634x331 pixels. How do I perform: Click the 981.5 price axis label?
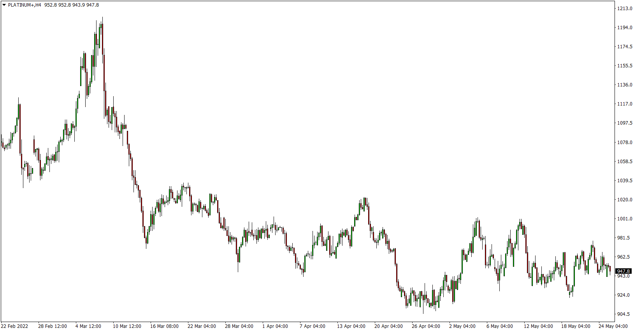(x=623, y=238)
